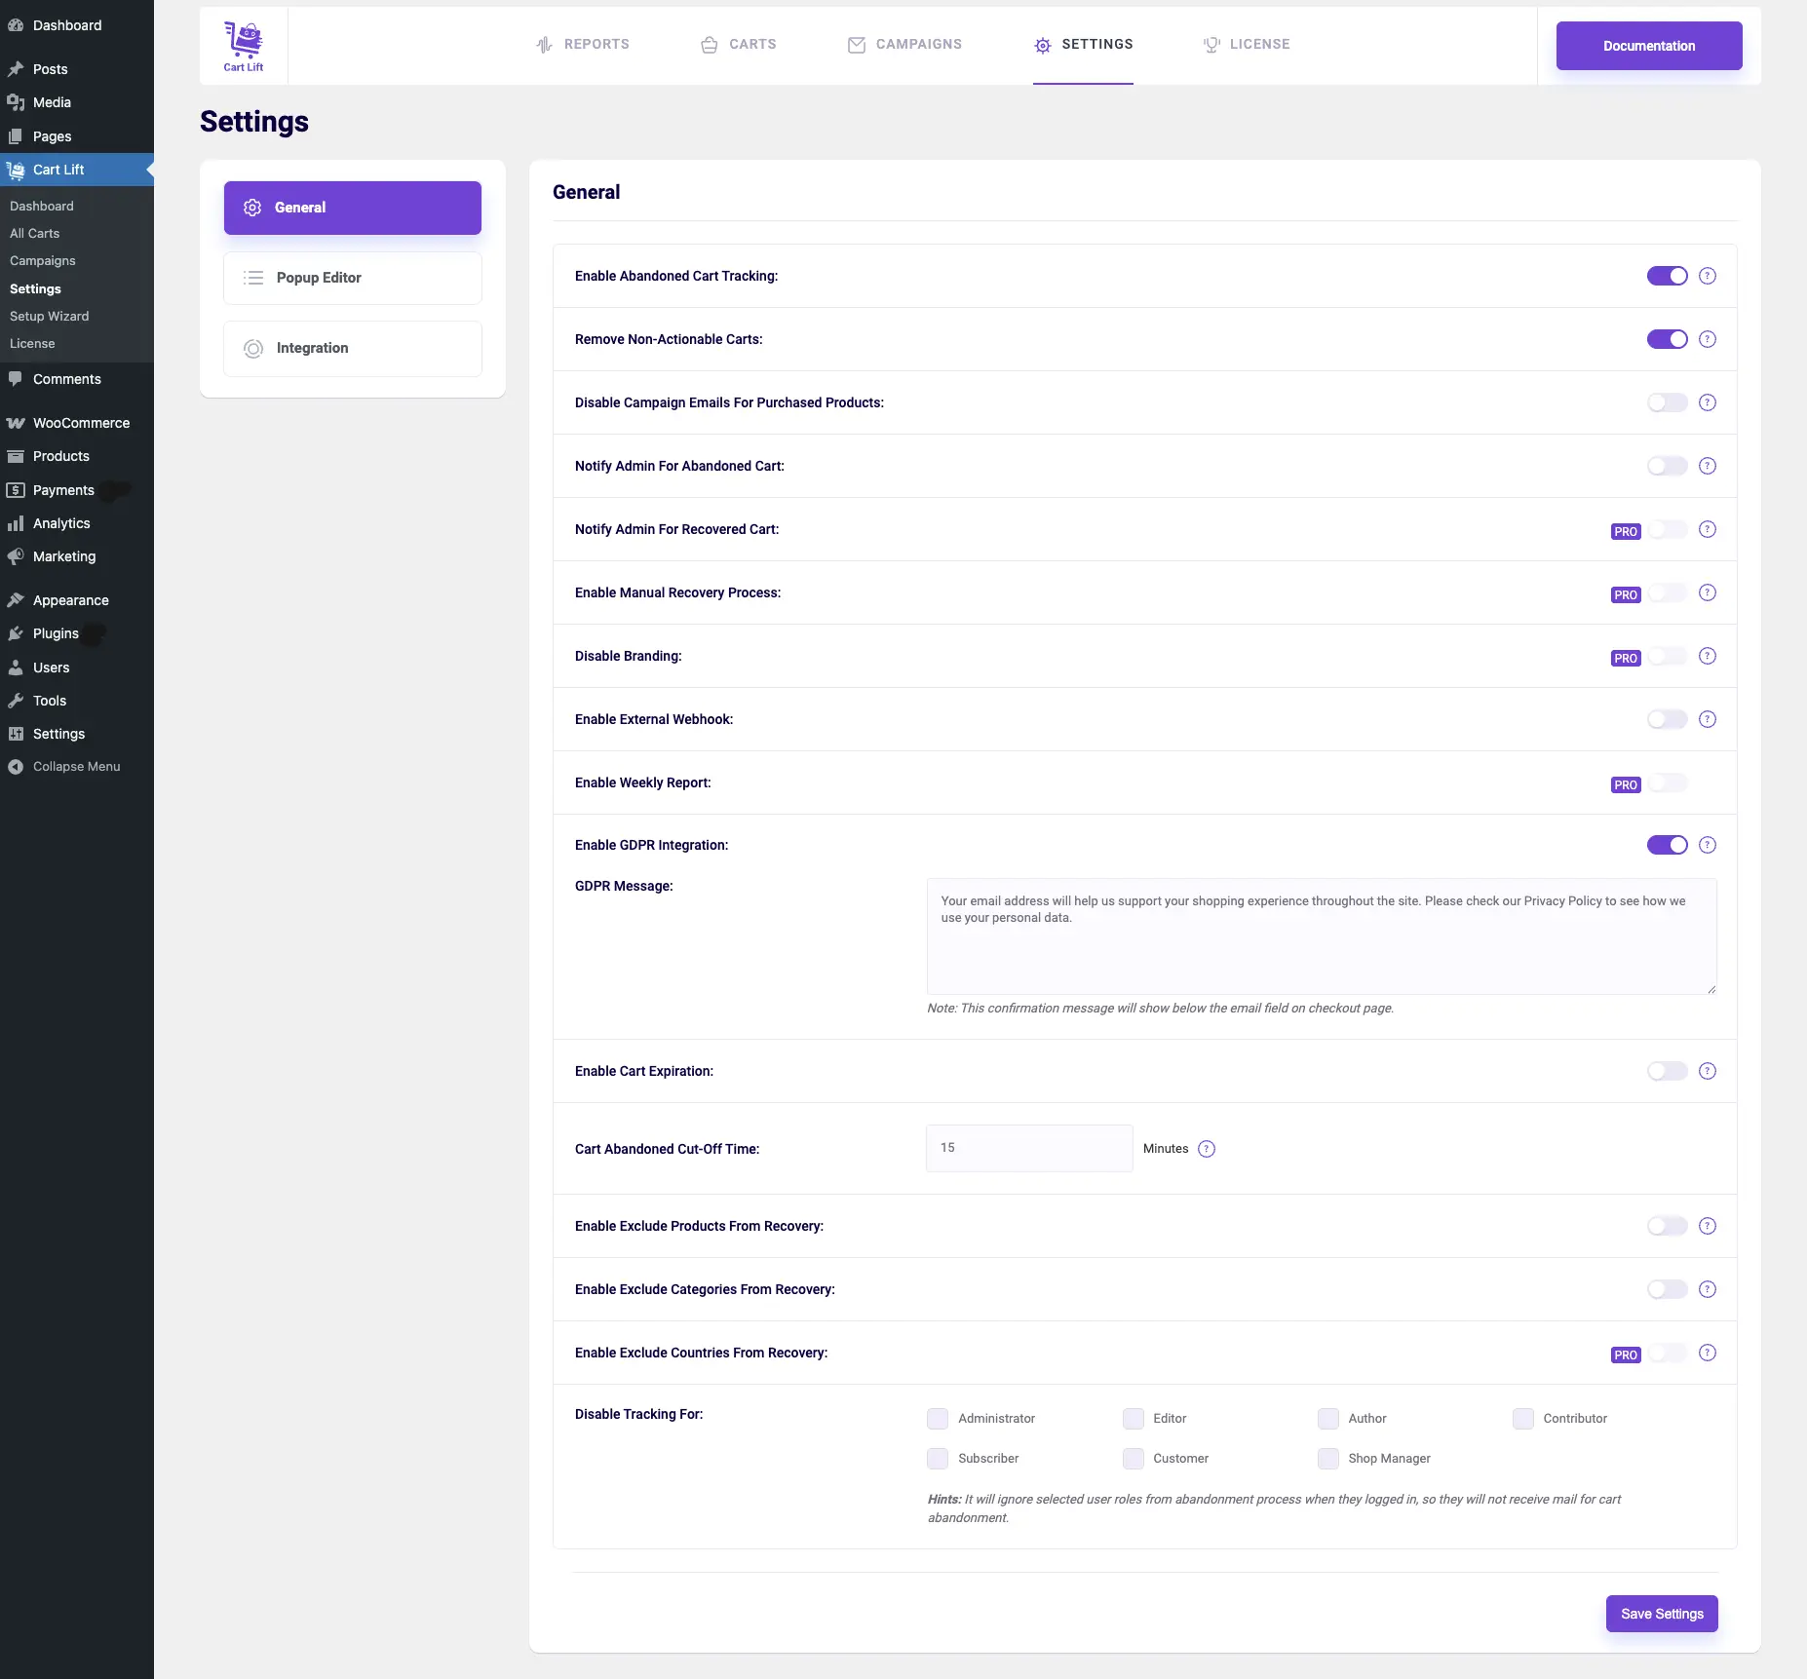Click the help icon for Enable GDPR Integration

tap(1708, 845)
